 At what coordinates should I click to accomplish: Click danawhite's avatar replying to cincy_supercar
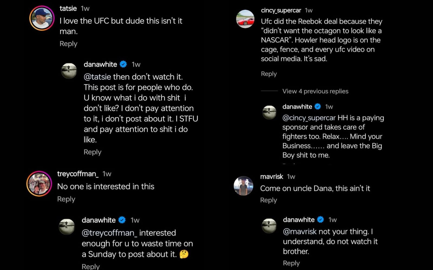pos(270,113)
